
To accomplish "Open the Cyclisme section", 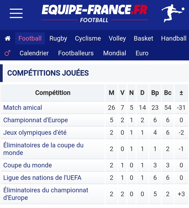I will click(x=88, y=38).
